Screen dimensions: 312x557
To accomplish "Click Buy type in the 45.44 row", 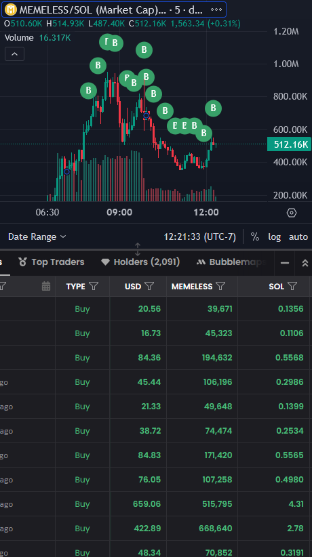I will tap(82, 382).
